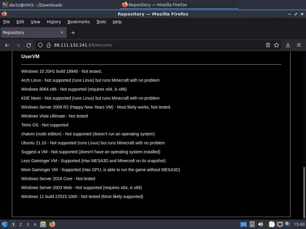The height and width of the screenshot is (229, 306).
Task: Open the clipboard manager tray icon
Action: coord(272,224)
